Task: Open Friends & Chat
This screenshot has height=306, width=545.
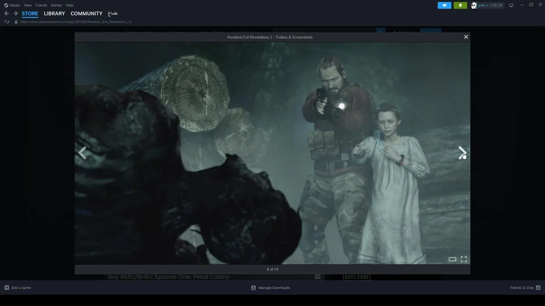Action: [x=525, y=288]
